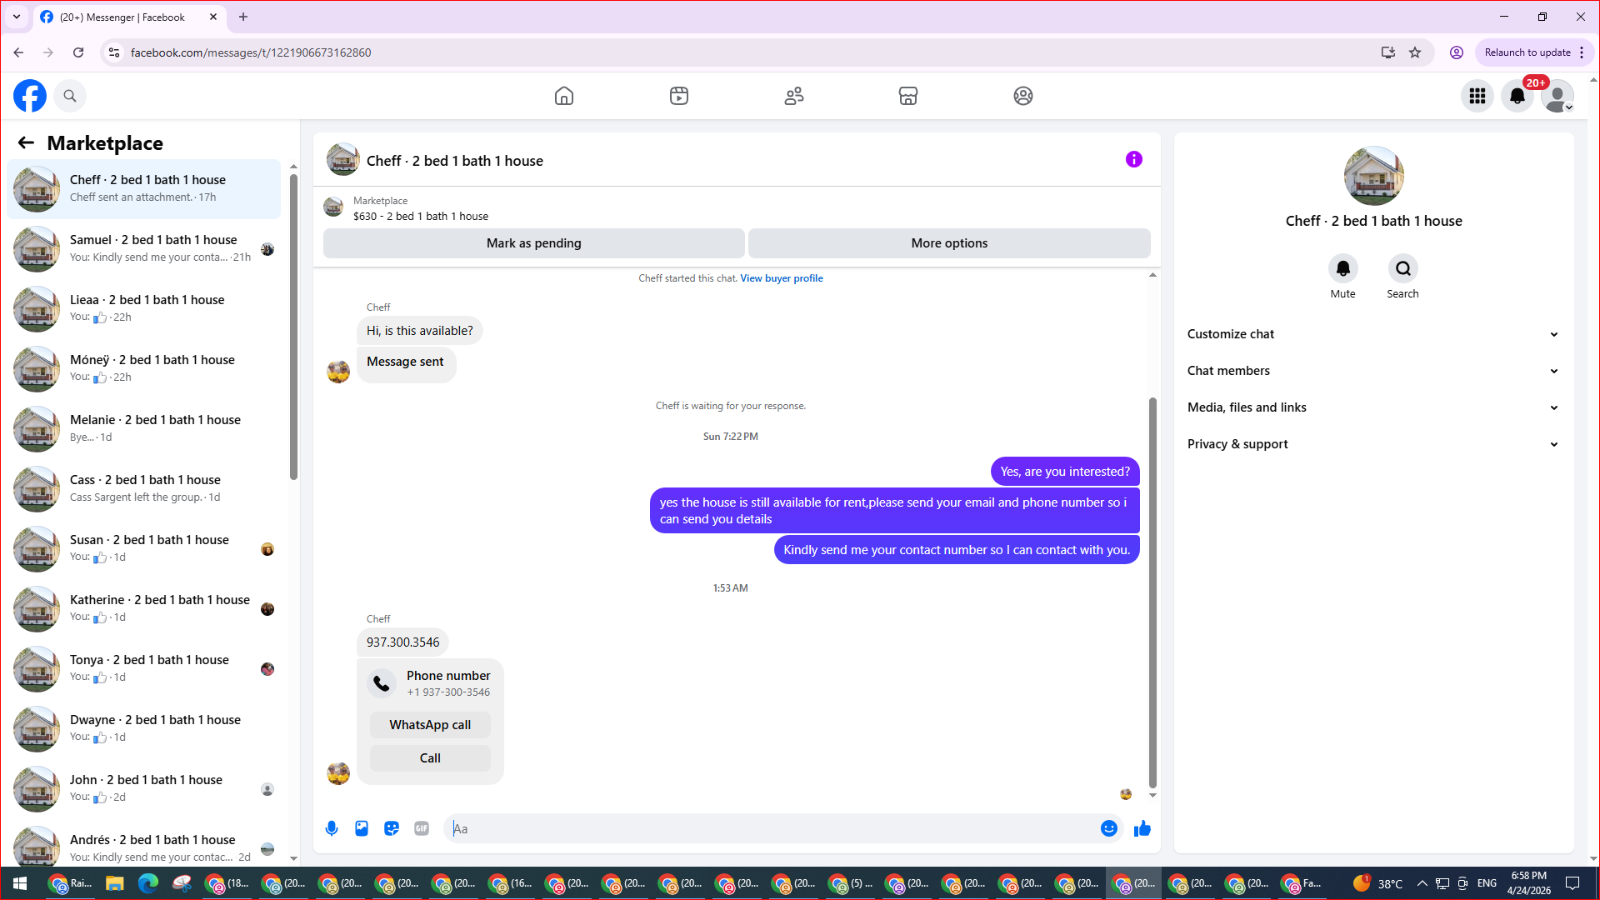This screenshot has width=1600, height=900.
Task: Show hidden system tray icons
Action: [1422, 883]
